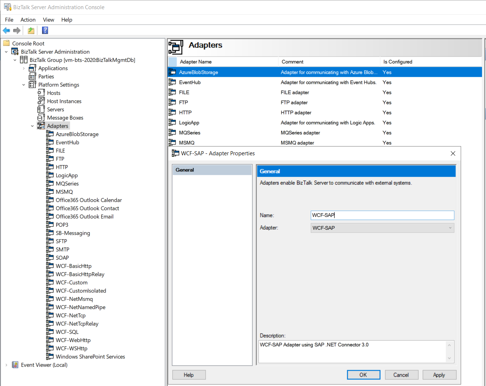Select Office365 Outlook Email in tree
Screen dimensions: 486x386
(85, 216)
